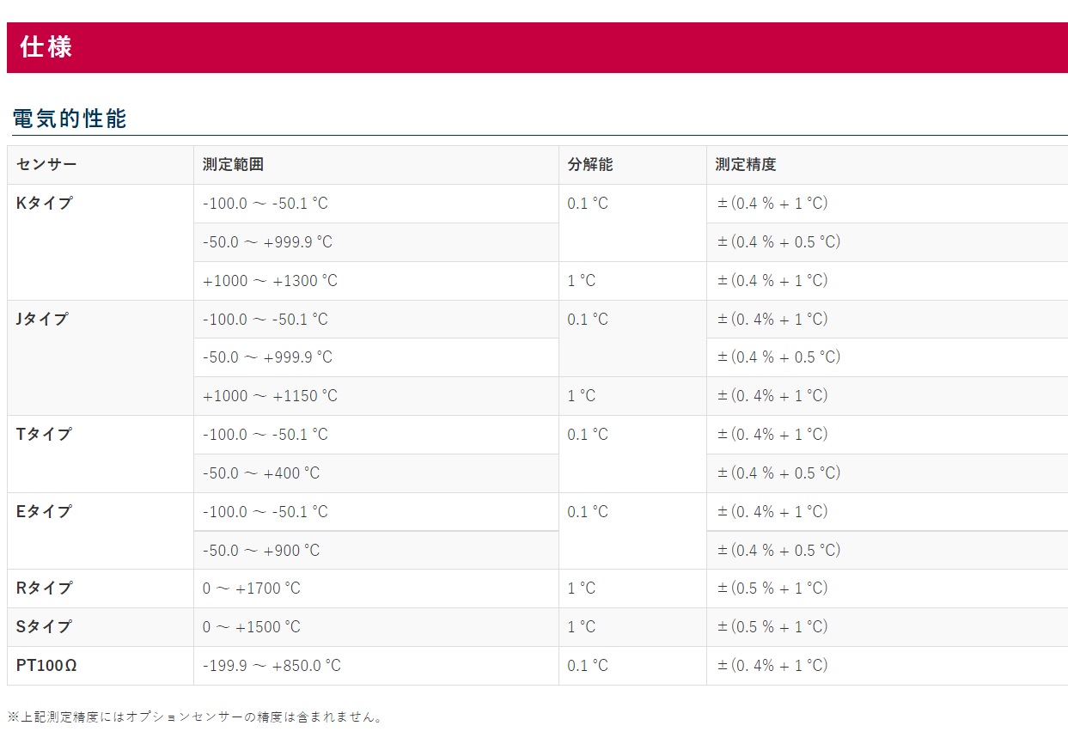The image size is (1068, 750).
Task: Click the 測定精度 column header
Action: 746,165
